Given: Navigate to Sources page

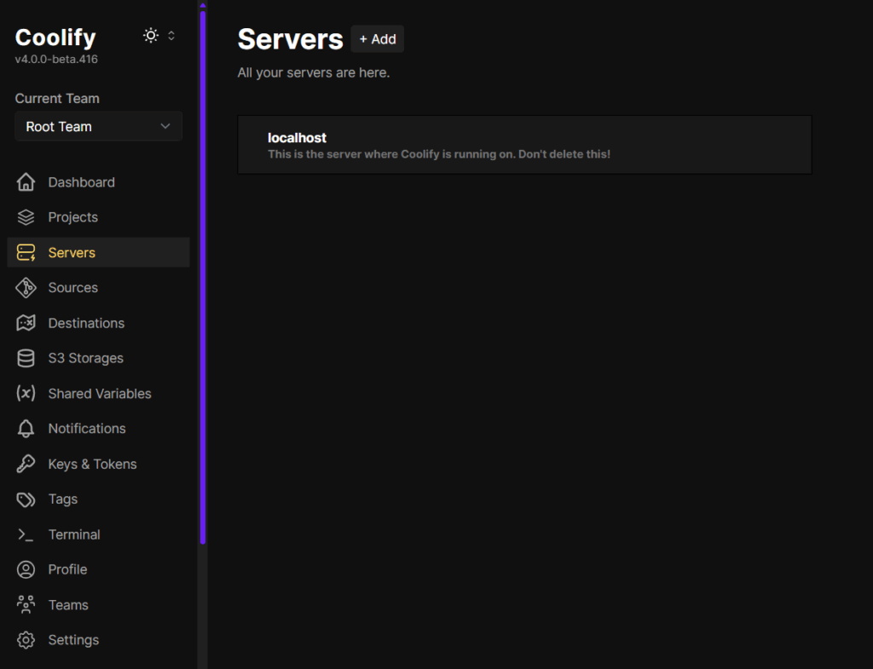Looking at the screenshot, I should click(x=99, y=288).
